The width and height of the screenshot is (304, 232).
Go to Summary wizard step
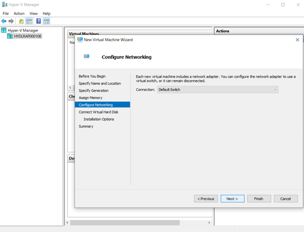(x=86, y=126)
